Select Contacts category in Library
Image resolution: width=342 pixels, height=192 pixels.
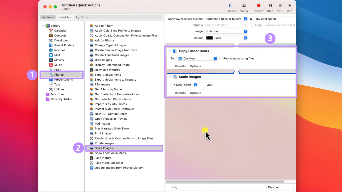pos(60,36)
